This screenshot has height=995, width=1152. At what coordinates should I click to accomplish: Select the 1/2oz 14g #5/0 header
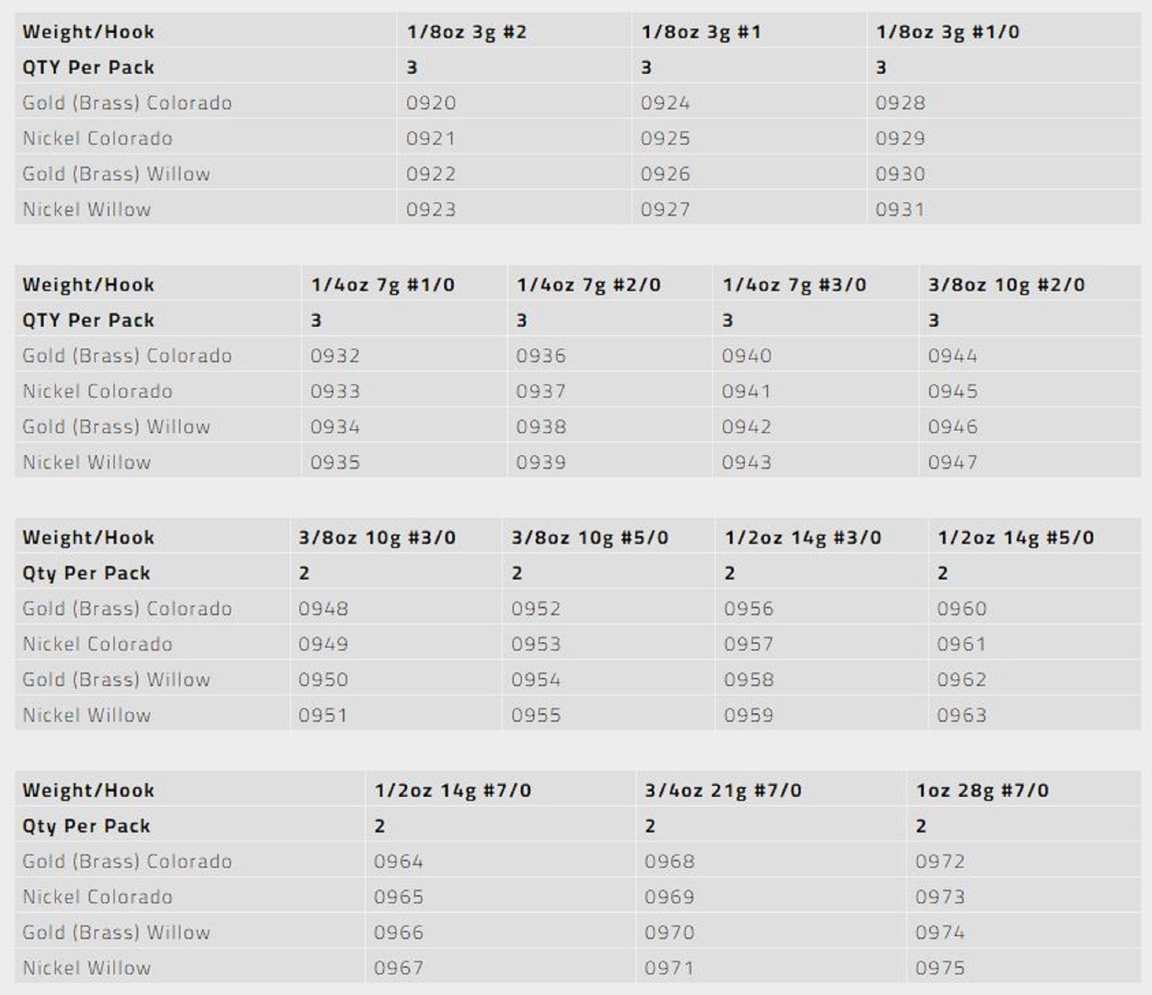click(x=1015, y=538)
